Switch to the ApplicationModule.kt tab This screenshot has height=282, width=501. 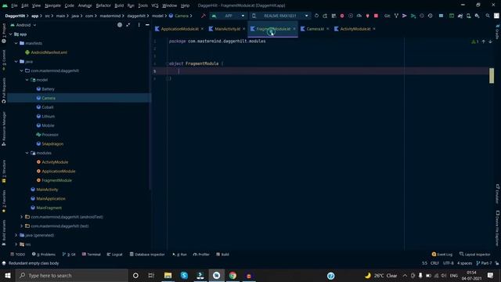(179, 29)
